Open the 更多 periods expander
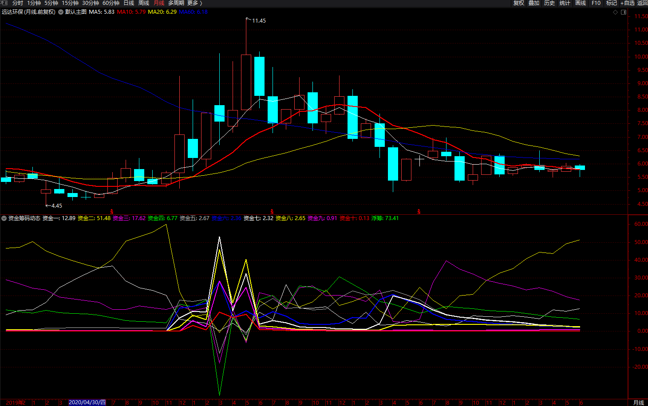Screen dimensions: 648x406 pyautogui.click(x=194, y=3)
